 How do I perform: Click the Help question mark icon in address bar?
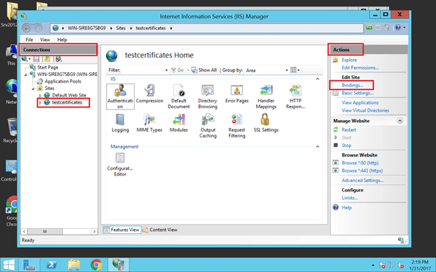click(x=398, y=28)
